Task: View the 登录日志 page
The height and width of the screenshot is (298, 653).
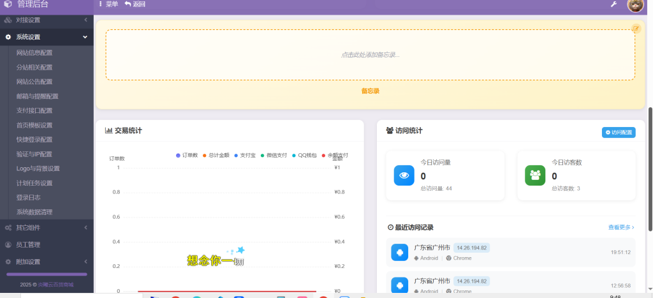Action: click(x=28, y=198)
